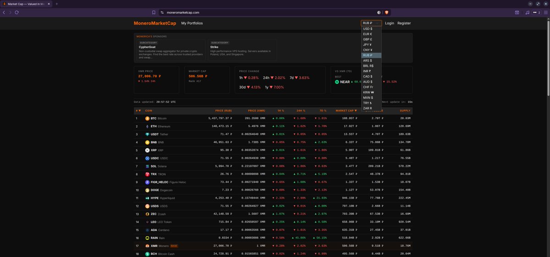
Task: Sort by 1H % column header
Action: [x=280, y=110]
